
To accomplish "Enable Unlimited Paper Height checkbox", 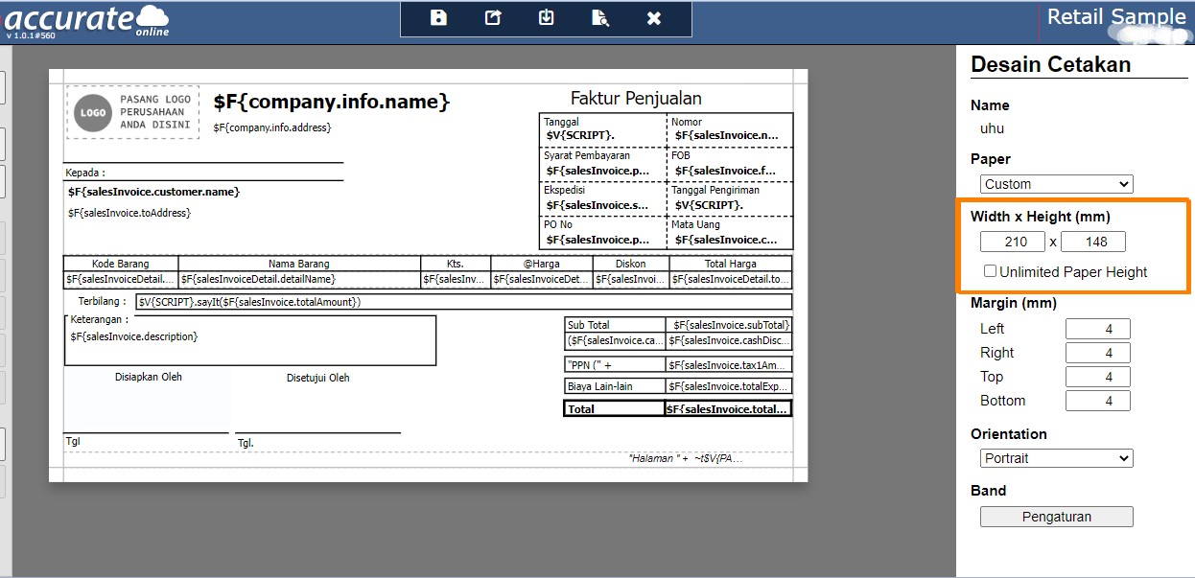I will (991, 271).
